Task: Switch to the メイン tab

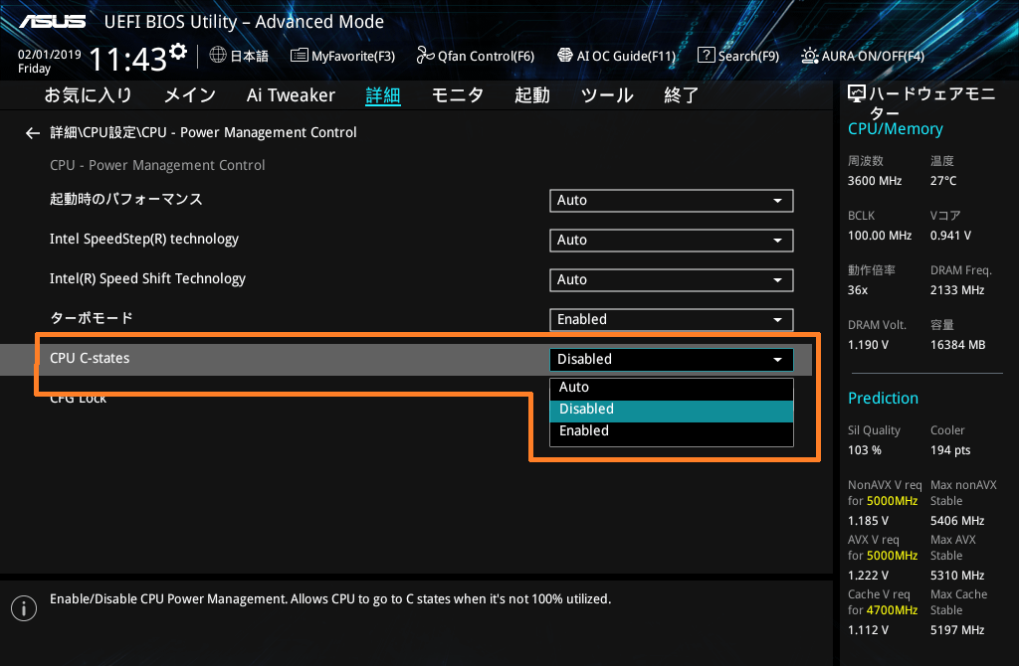Action: pyautogui.click(x=190, y=95)
